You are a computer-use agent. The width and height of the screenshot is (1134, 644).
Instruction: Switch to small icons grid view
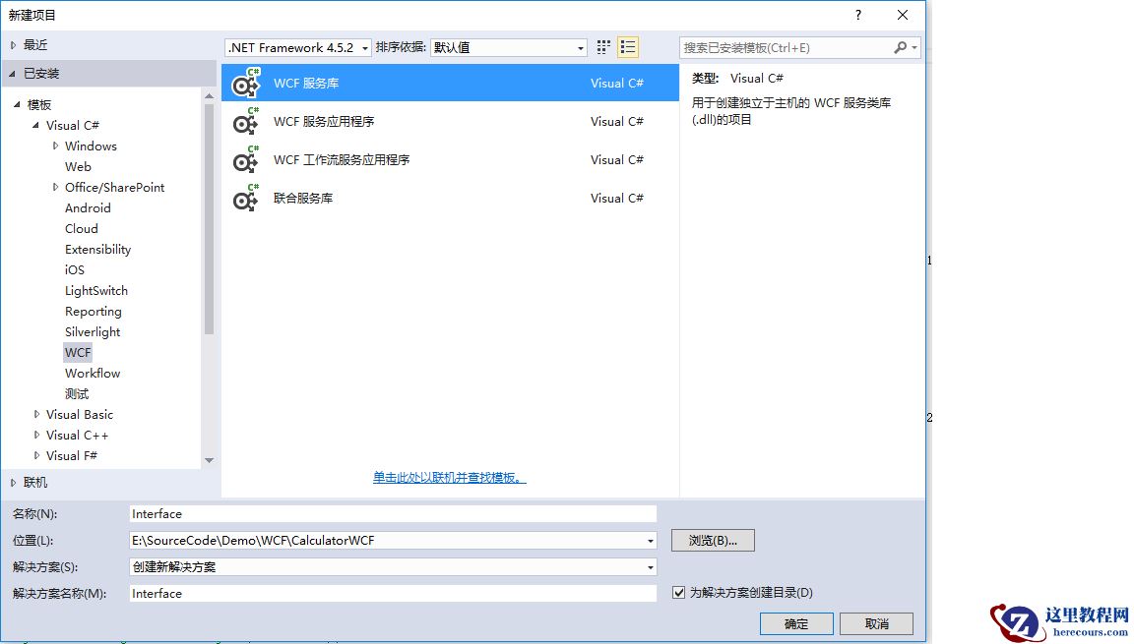tap(603, 47)
